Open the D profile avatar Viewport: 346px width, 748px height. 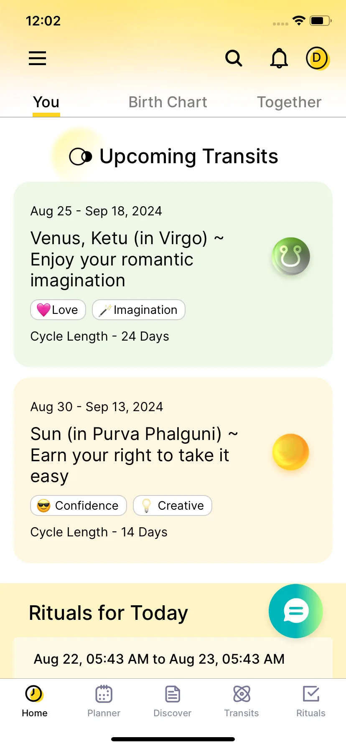[318, 58]
